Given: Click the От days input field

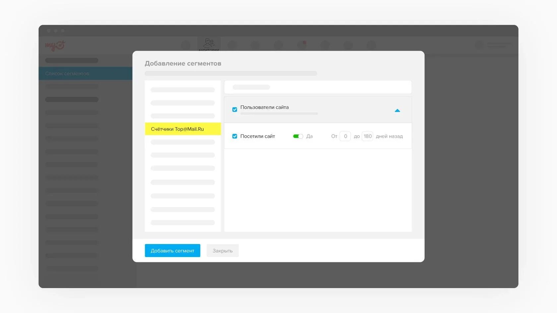Looking at the screenshot, I should coord(345,136).
